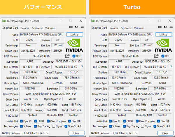Image resolution: width=175 pixels, height=137 pixels.
Task: Open the Advanced tab in right window
Action: point(126,28)
